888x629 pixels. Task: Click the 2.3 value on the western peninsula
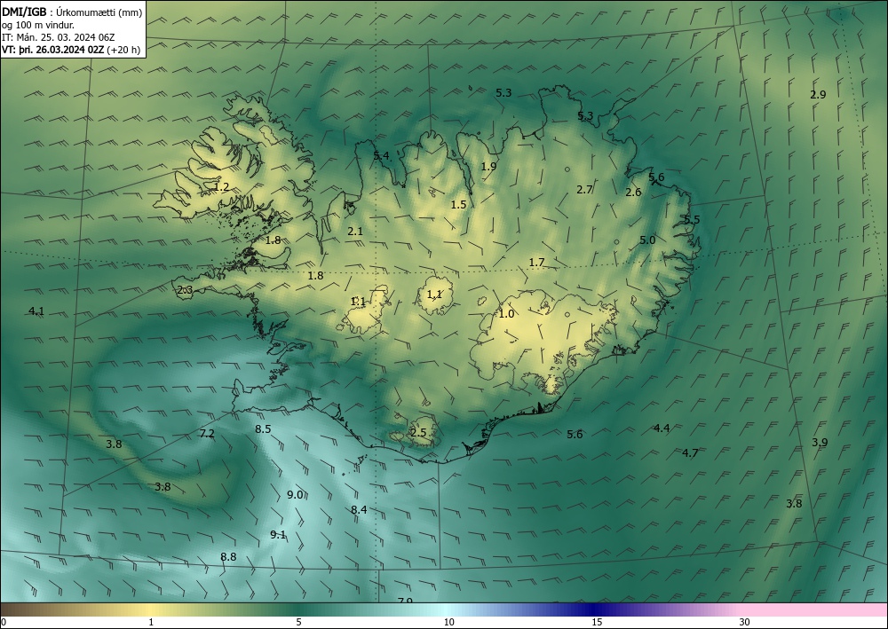[x=186, y=290]
